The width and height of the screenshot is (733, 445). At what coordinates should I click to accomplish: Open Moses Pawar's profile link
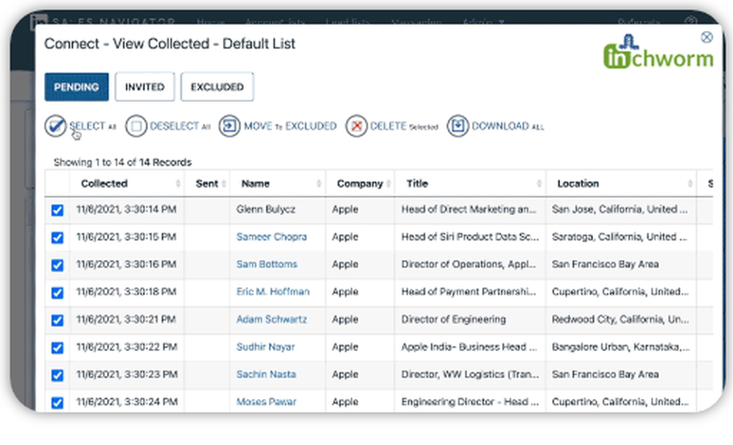click(267, 402)
